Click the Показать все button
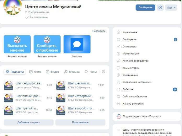The width and height of the screenshot is (182, 136). [x=80, y=122]
